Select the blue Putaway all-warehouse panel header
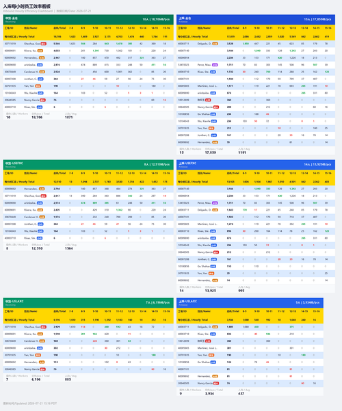This screenshot has height=411, width=342. tap(256, 19)
